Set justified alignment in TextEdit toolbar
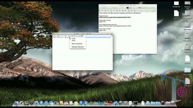 146,8
